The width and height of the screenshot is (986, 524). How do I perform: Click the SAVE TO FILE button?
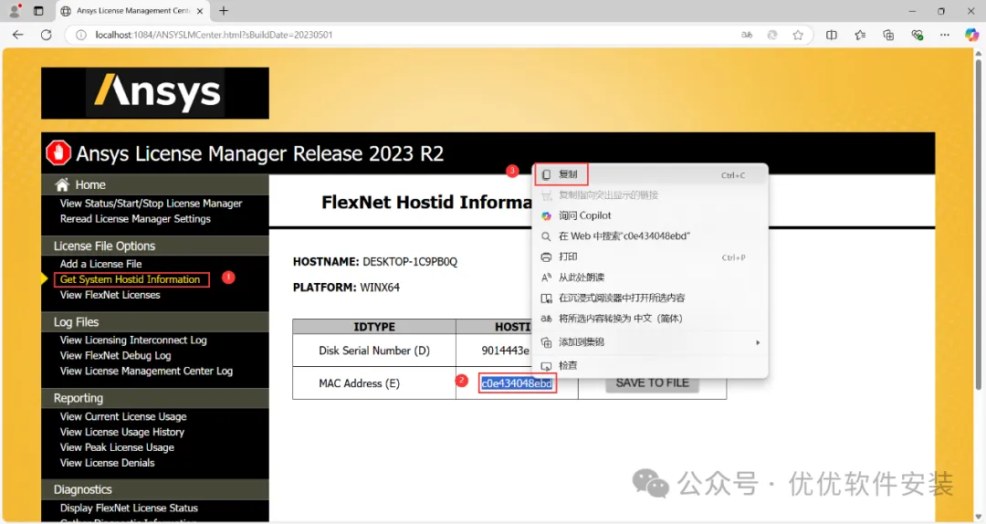pyautogui.click(x=652, y=383)
